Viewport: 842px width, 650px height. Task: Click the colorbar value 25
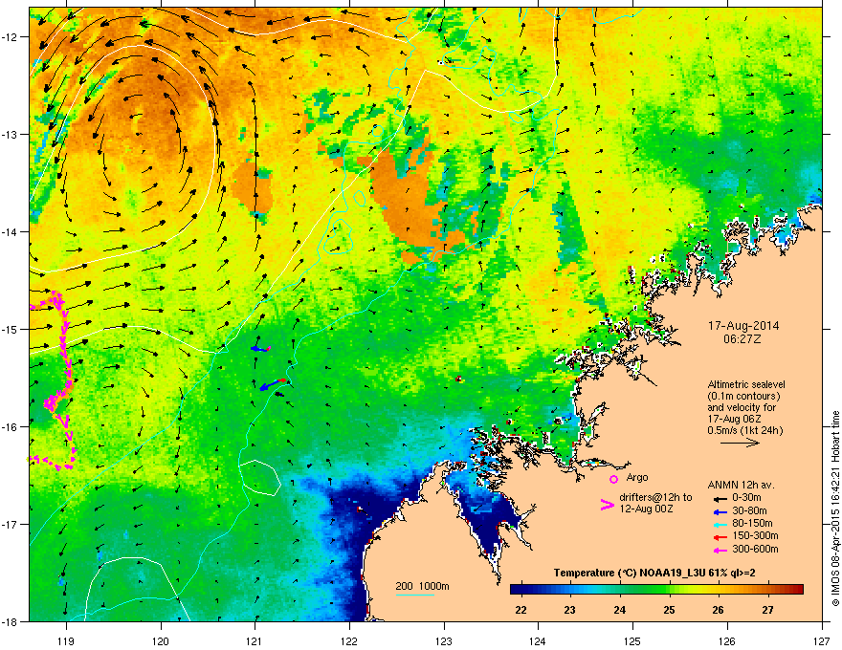[669, 610]
